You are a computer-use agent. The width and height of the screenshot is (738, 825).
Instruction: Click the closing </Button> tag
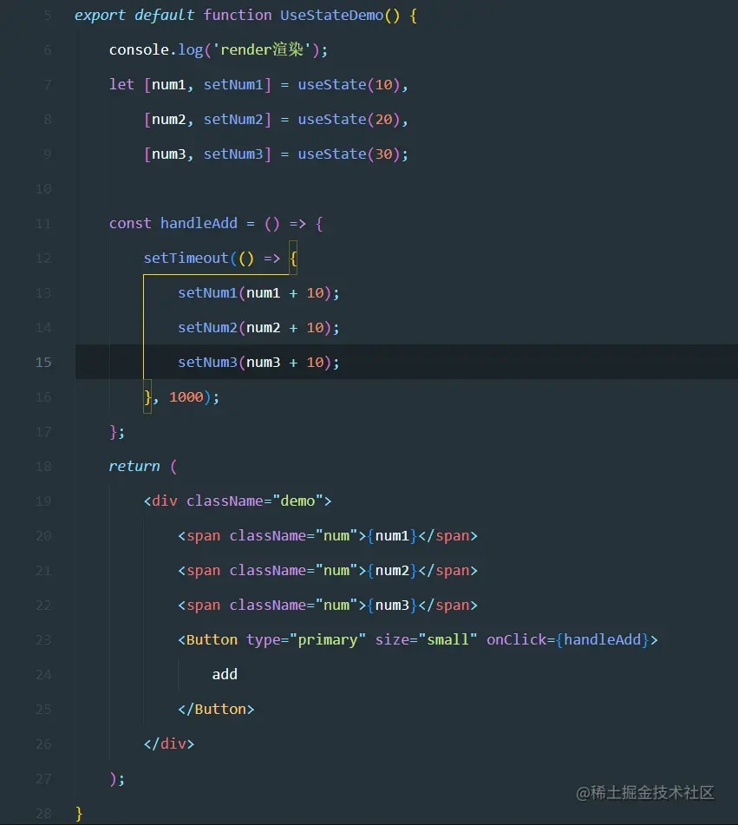tap(216, 710)
